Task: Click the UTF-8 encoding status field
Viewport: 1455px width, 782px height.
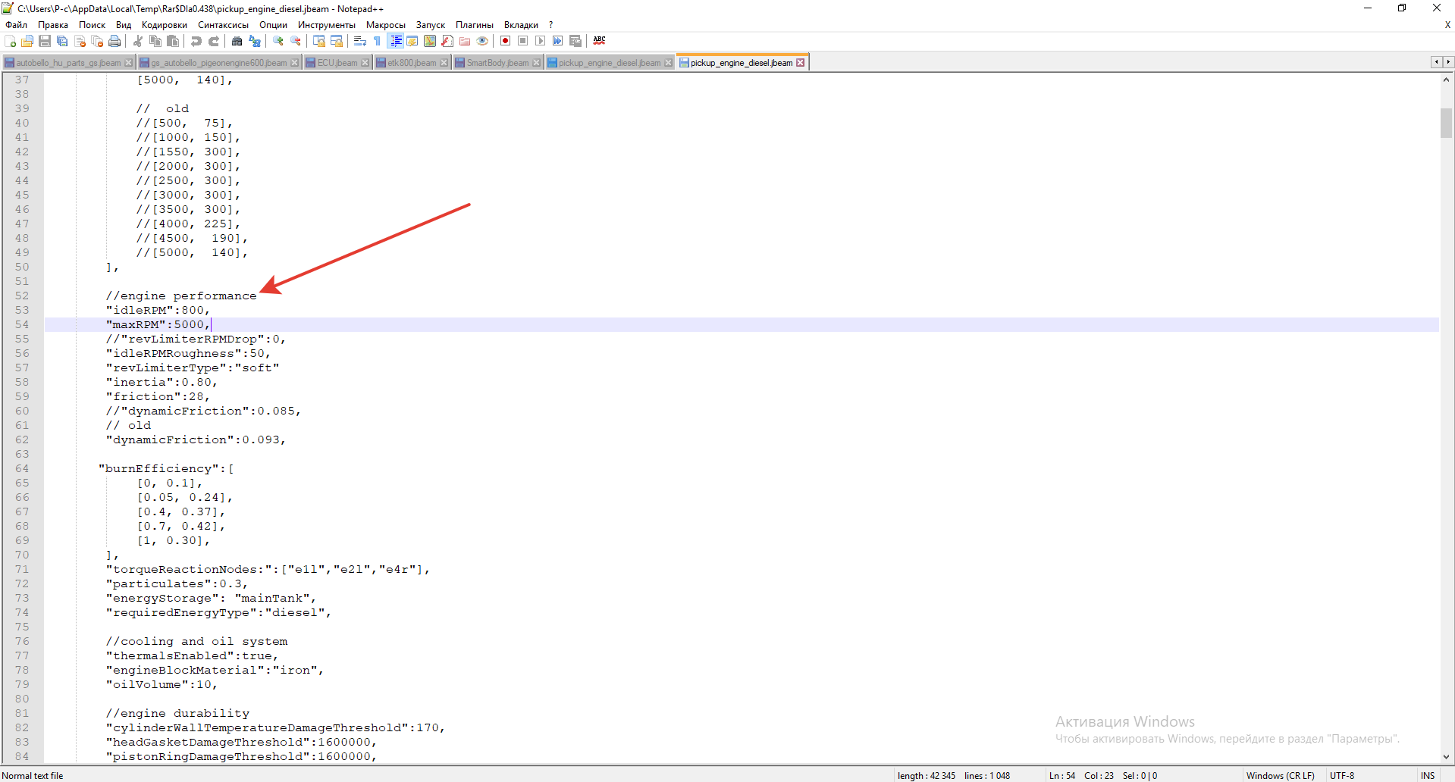Action: (x=1342, y=775)
